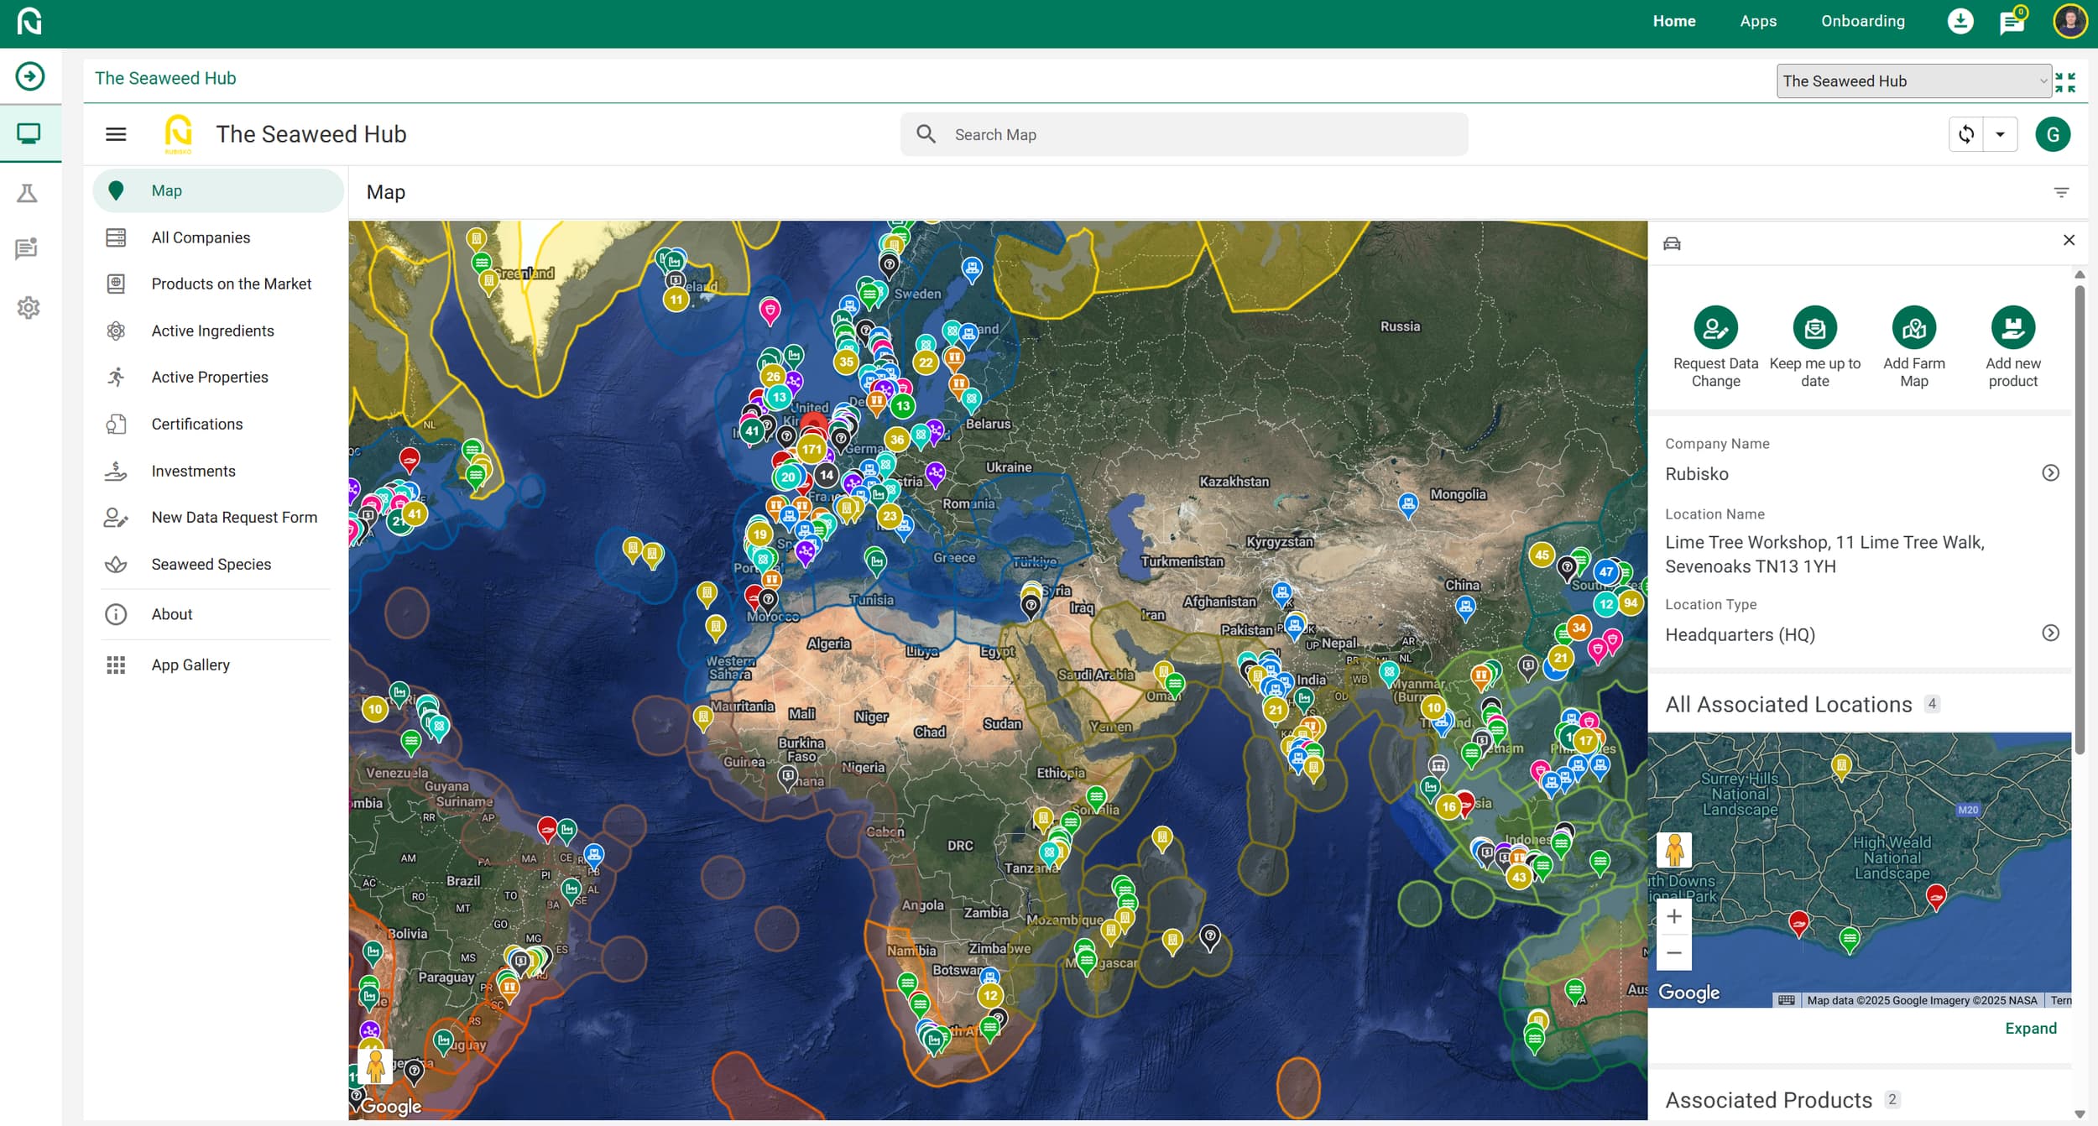Screen dimensions: 2098x1126
Task: Click the Add Farm Map icon
Action: tap(1914, 328)
